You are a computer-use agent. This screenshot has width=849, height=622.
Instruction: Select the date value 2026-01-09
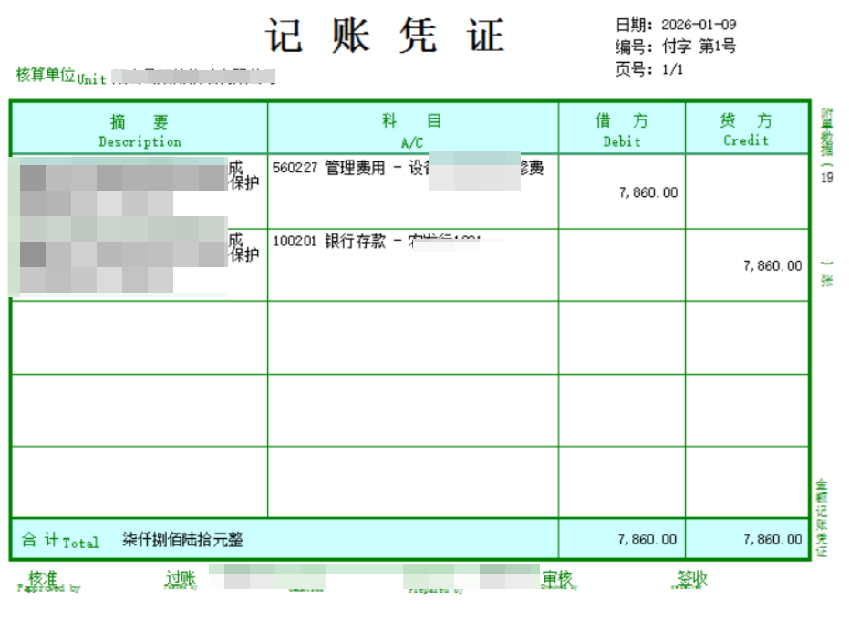click(x=698, y=25)
